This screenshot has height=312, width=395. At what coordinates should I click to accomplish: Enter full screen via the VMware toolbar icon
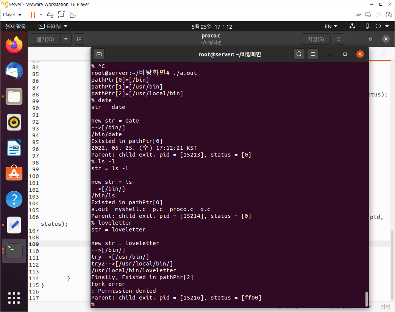62,14
